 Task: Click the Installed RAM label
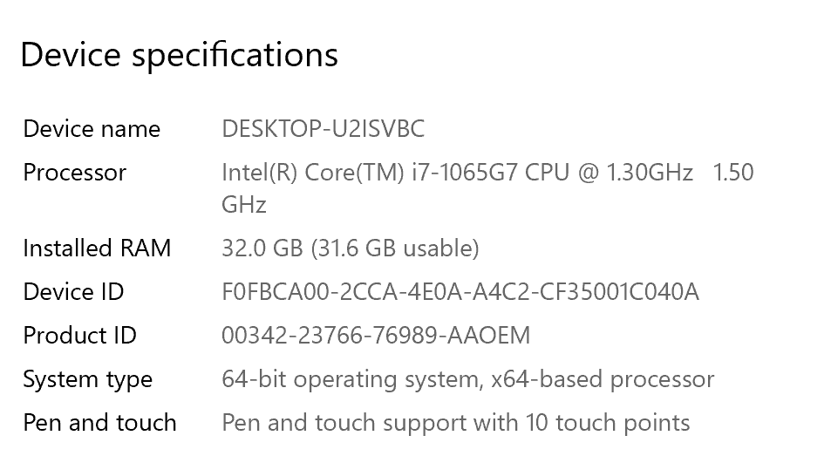[x=97, y=248]
